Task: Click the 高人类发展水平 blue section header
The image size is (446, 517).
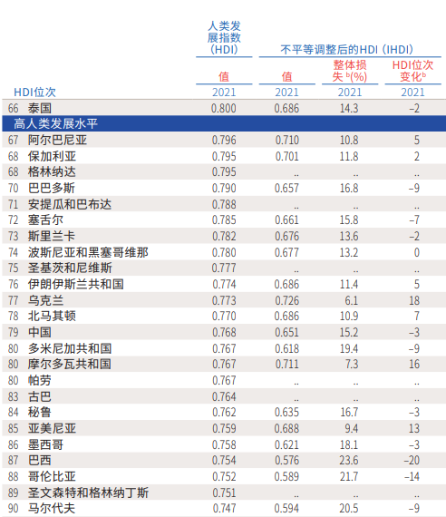Action: pyautogui.click(x=224, y=124)
